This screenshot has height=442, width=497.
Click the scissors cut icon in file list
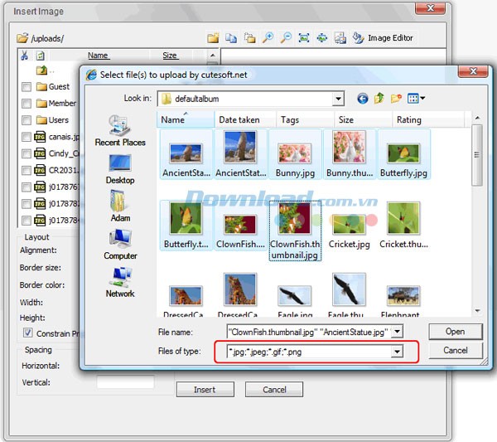coord(24,56)
